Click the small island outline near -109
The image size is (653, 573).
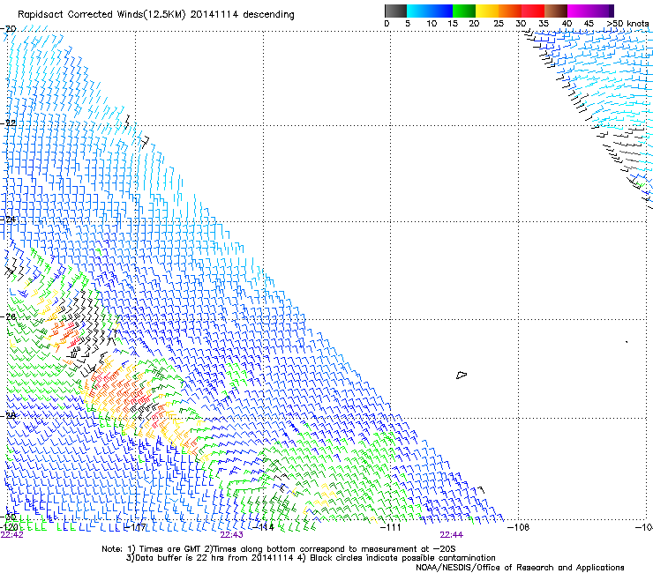462,375
